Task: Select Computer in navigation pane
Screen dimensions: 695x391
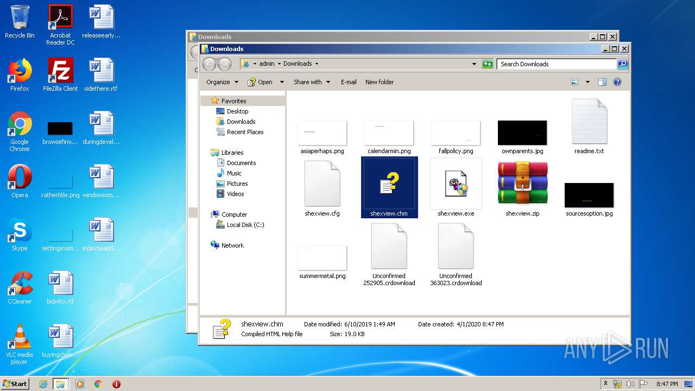Action: [x=234, y=215]
